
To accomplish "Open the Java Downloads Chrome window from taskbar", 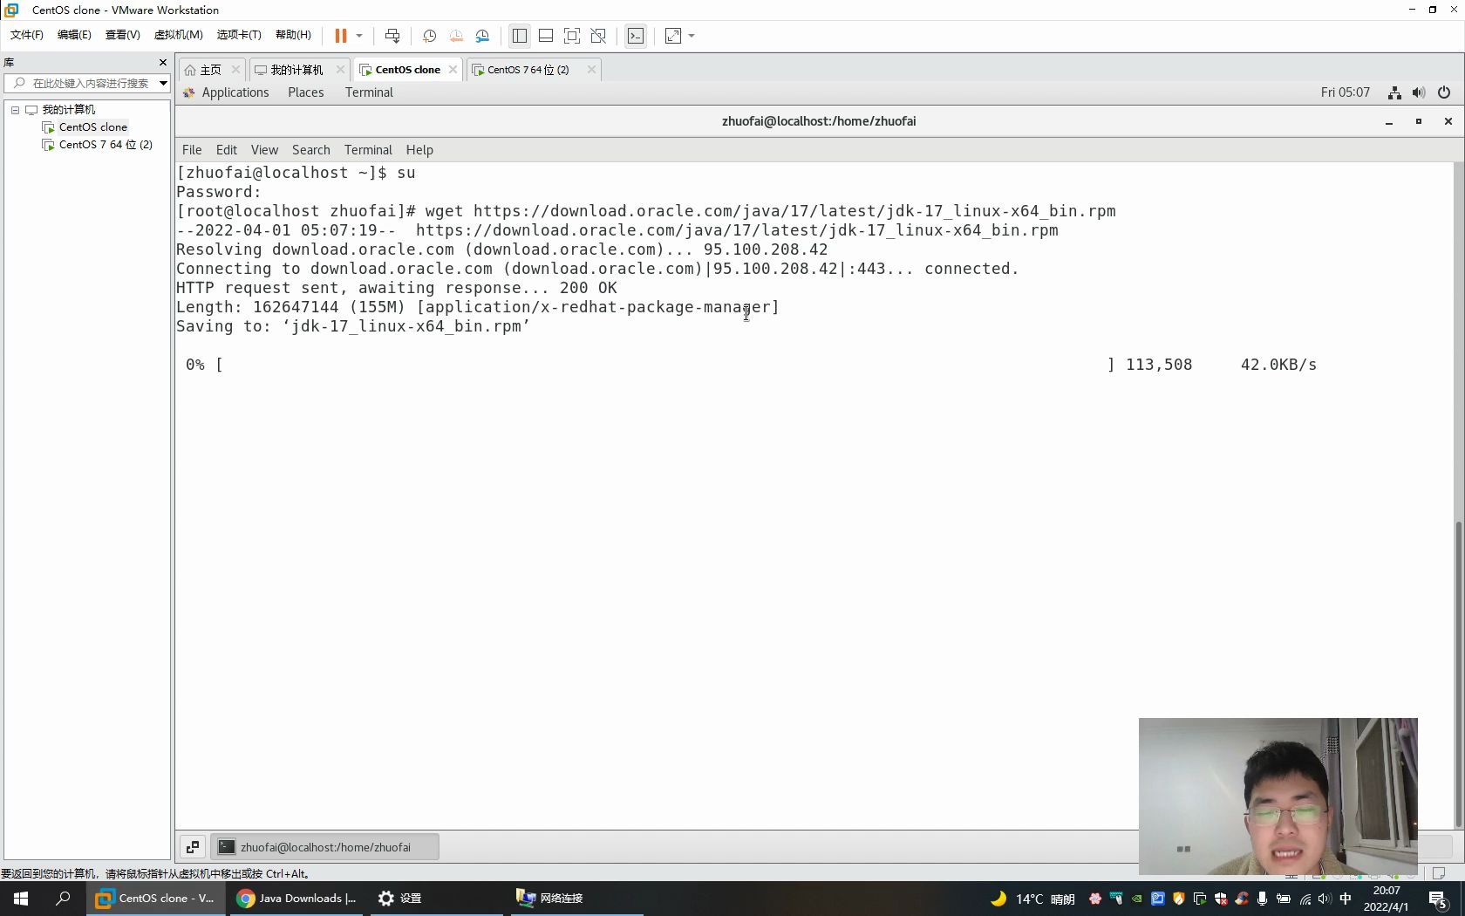I will 296,898.
